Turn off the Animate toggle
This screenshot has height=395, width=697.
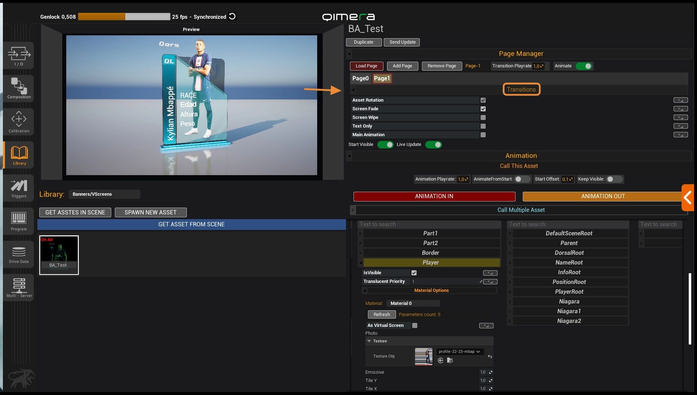click(x=584, y=66)
